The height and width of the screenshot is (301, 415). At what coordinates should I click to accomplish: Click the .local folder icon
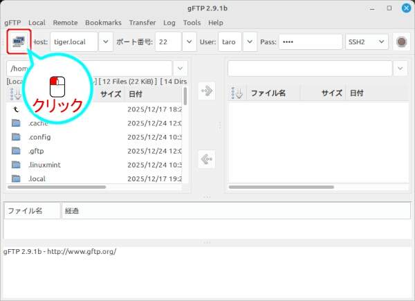(x=16, y=179)
